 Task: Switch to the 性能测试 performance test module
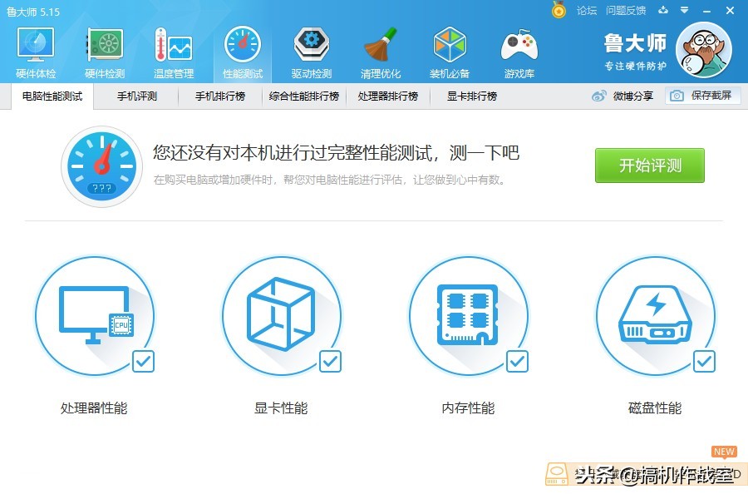(x=242, y=50)
